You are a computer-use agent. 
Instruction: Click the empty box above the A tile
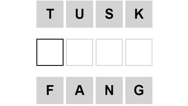point(80,52)
